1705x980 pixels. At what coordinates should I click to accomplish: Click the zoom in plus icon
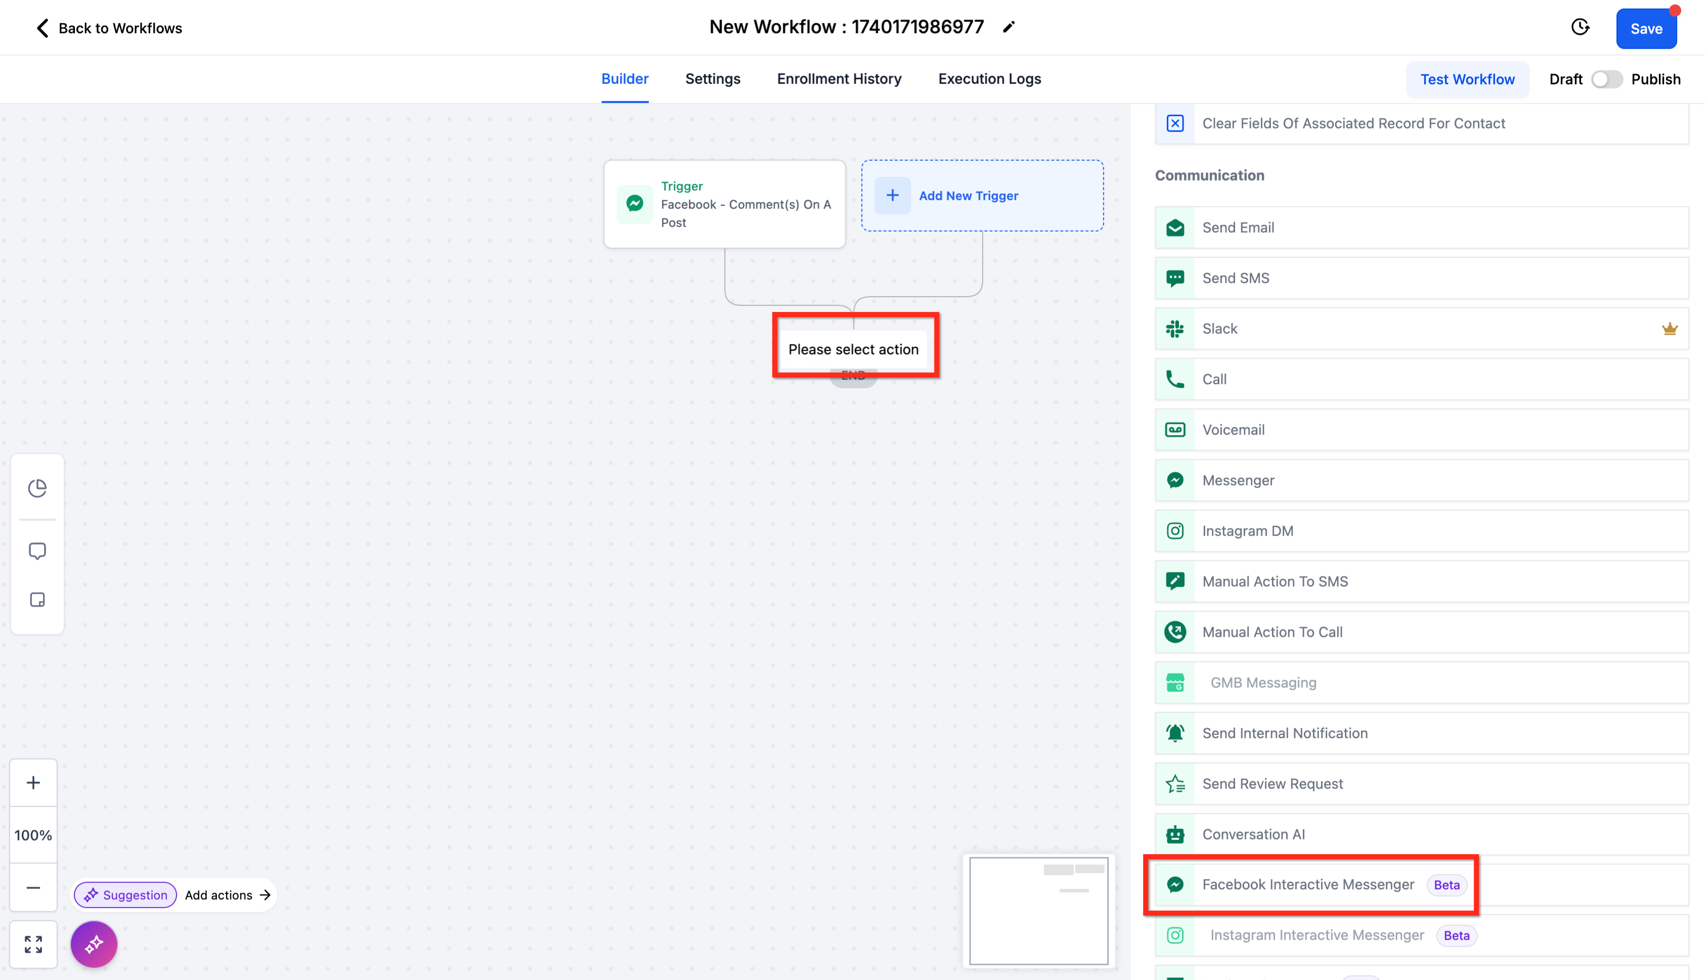coord(33,782)
